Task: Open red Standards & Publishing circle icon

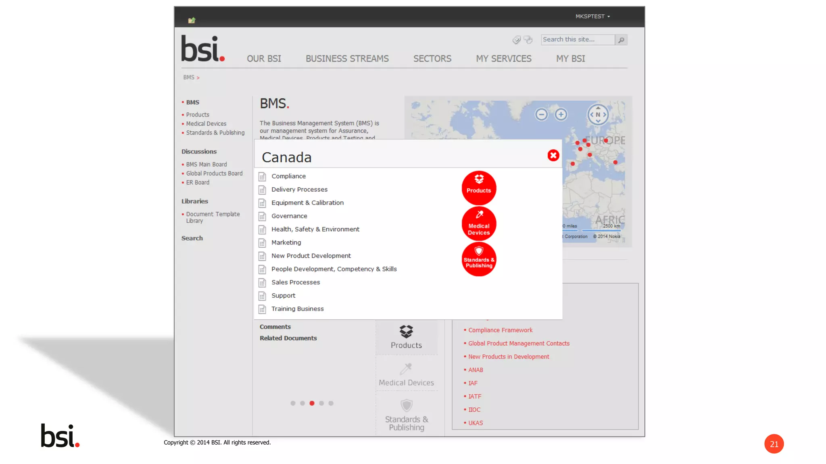Action: tap(479, 259)
